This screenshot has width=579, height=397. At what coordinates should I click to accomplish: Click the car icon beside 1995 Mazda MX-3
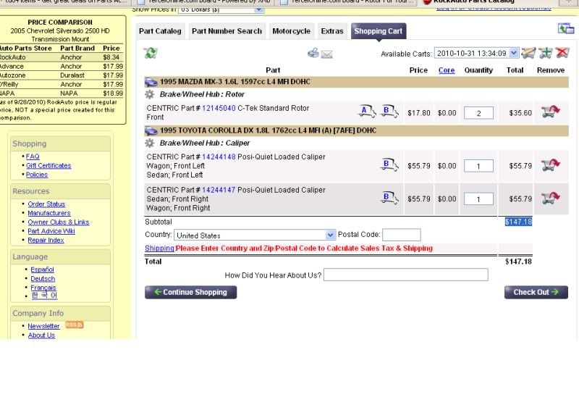pyautogui.click(x=151, y=82)
